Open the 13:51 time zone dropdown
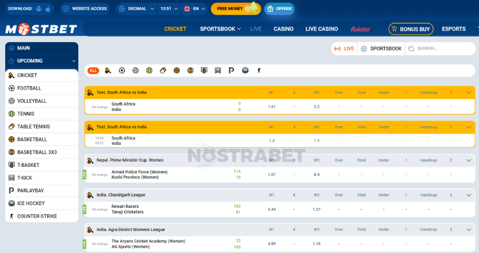 point(169,8)
